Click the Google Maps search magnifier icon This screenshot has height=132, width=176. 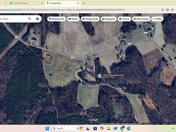pyautogui.click(x=30, y=19)
